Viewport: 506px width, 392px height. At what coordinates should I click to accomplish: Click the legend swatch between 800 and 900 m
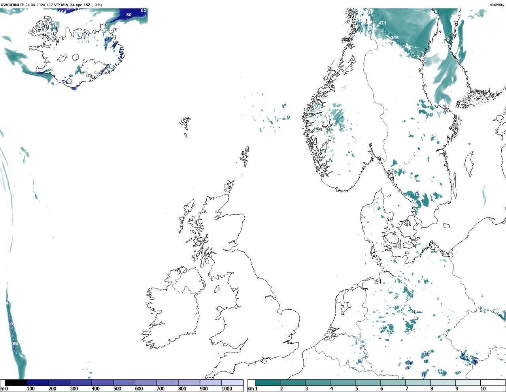(x=189, y=383)
